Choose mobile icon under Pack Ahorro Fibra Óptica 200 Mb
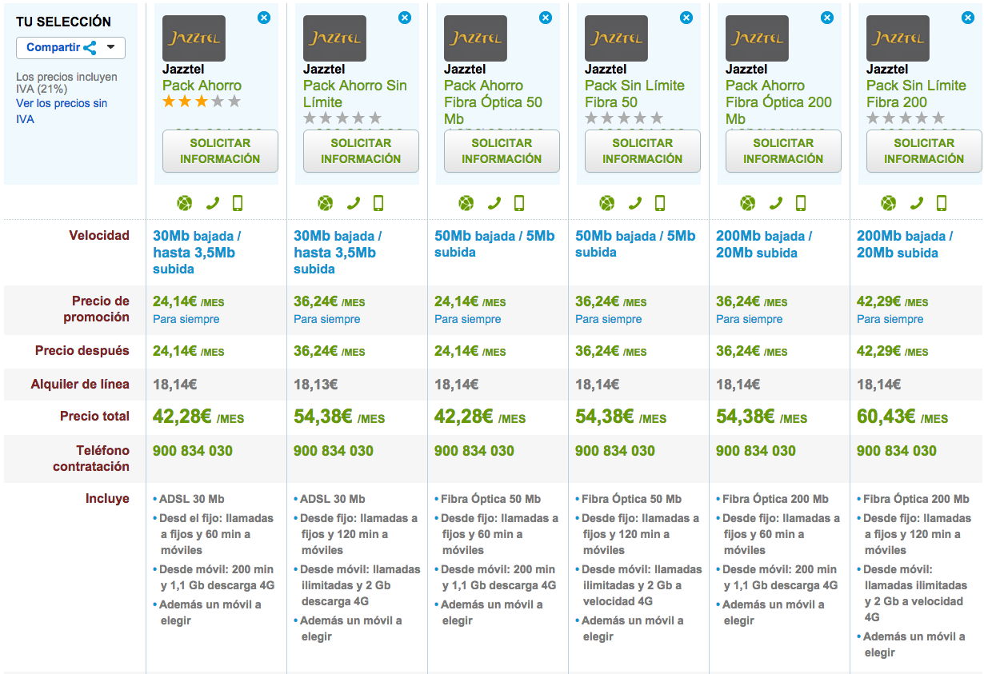984x674 pixels. click(801, 203)
